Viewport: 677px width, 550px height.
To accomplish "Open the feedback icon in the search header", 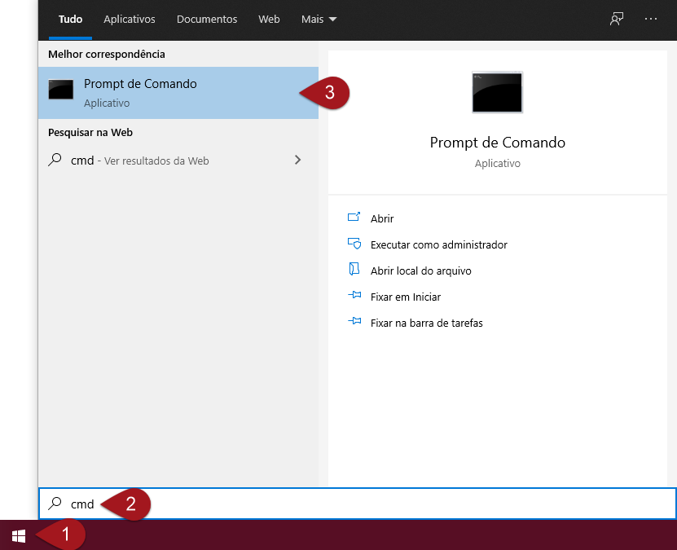I will point(617,19).
